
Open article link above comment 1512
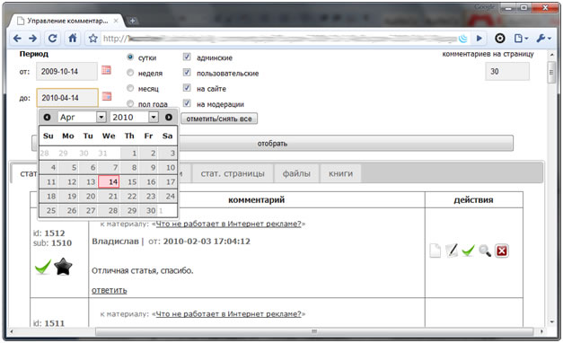coord(228,224)
